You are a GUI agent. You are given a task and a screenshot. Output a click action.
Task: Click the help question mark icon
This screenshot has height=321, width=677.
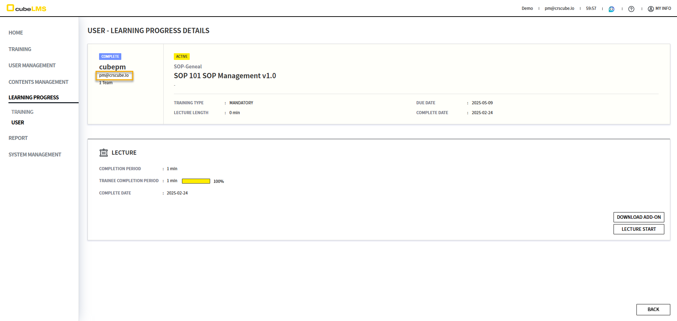(631, 9)
